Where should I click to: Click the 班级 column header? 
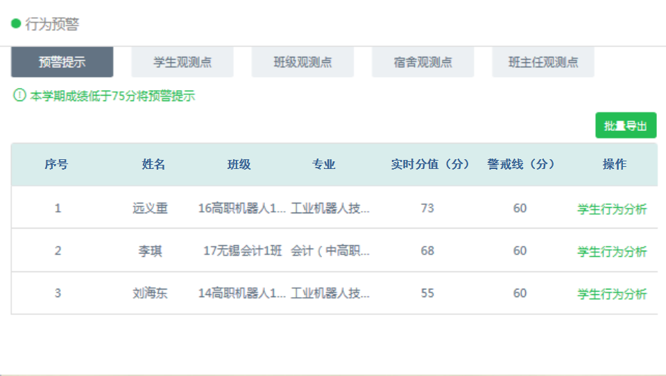239,165
